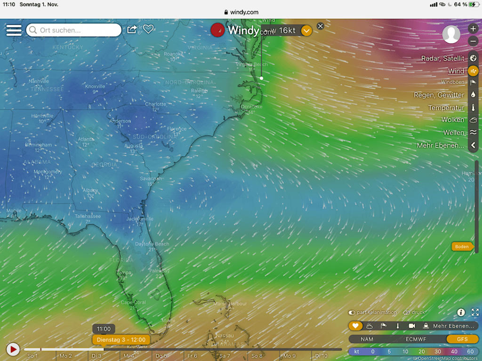This screenshot has height=361, width=482.
Task: Tap the share icon beside search
Action: pyautogui.click(x=132, y=30)
